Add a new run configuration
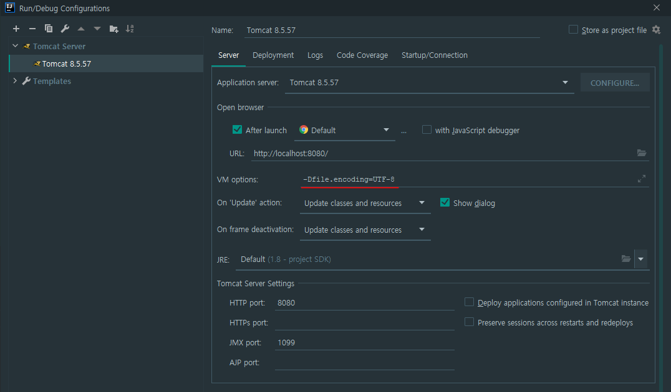The image size is (671, 392). pos(16,29)
